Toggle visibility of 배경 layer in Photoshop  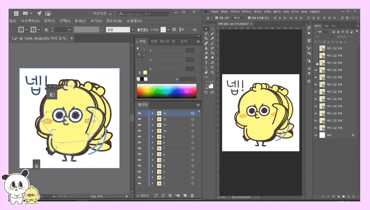click(x=316, y=135)
